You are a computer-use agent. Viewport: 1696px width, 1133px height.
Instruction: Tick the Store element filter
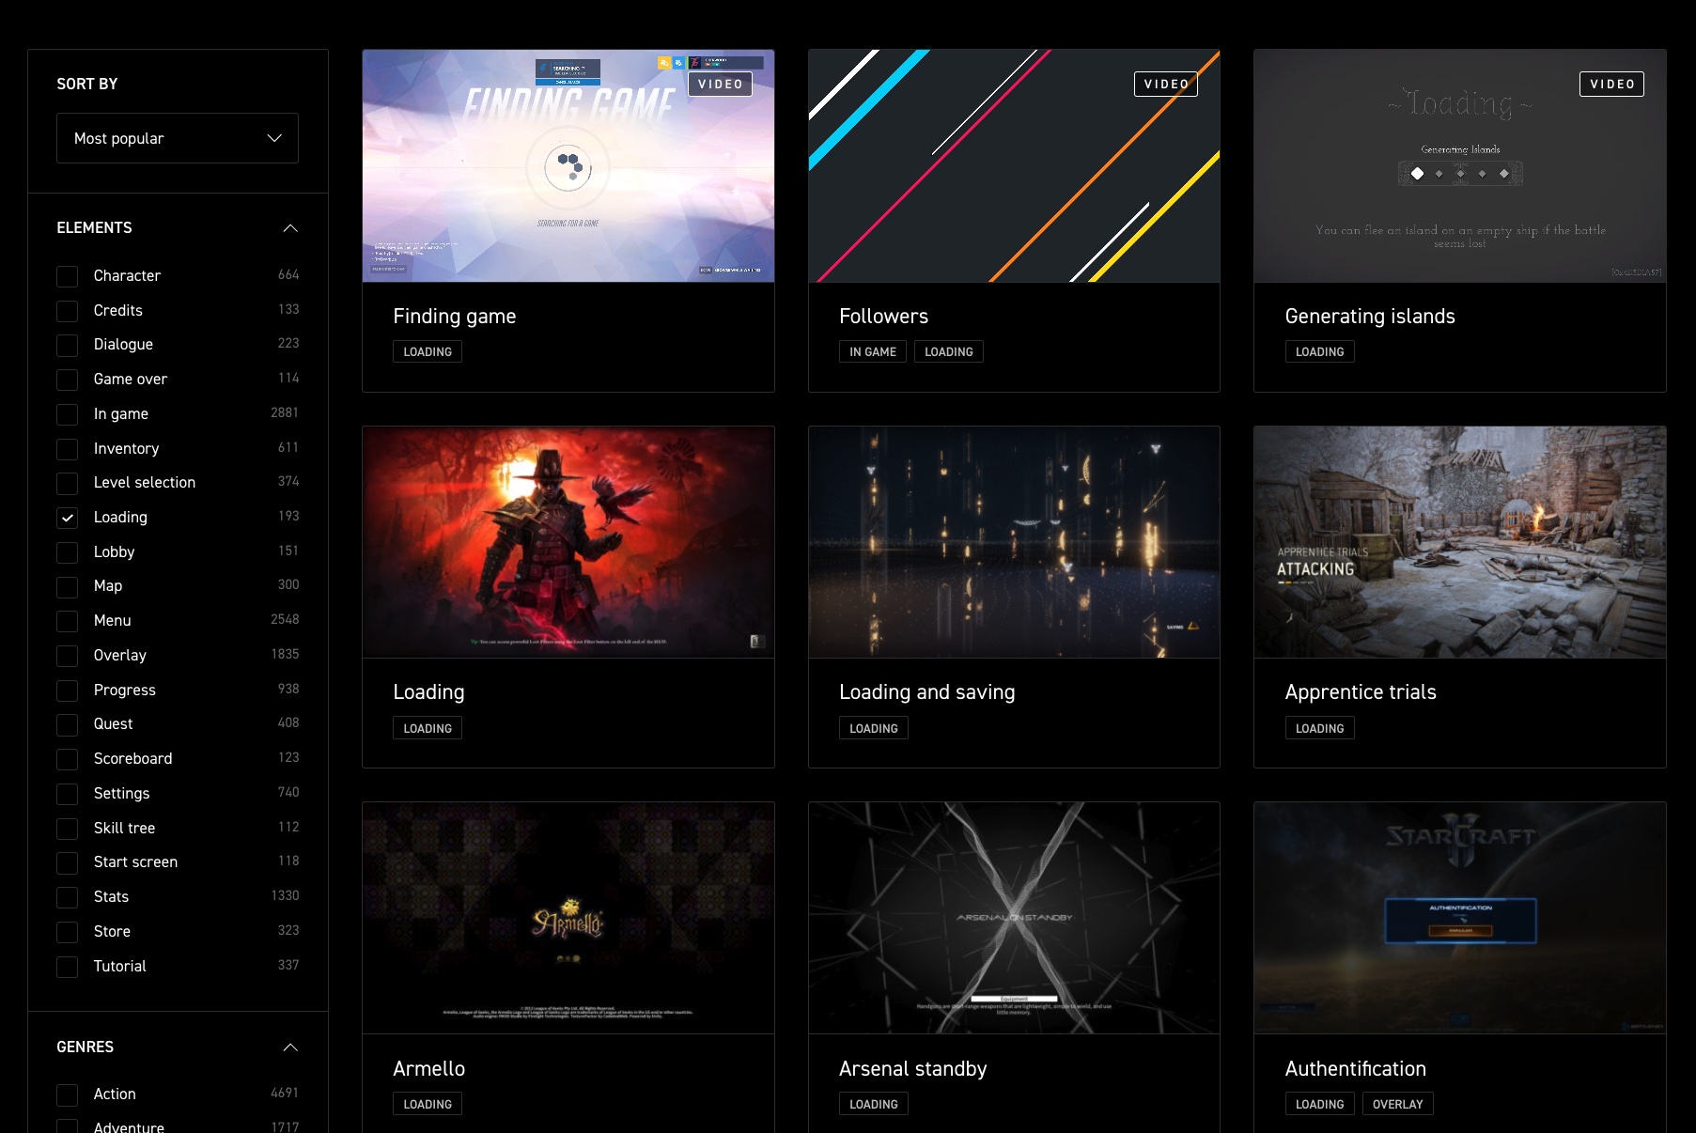(67, 932)
